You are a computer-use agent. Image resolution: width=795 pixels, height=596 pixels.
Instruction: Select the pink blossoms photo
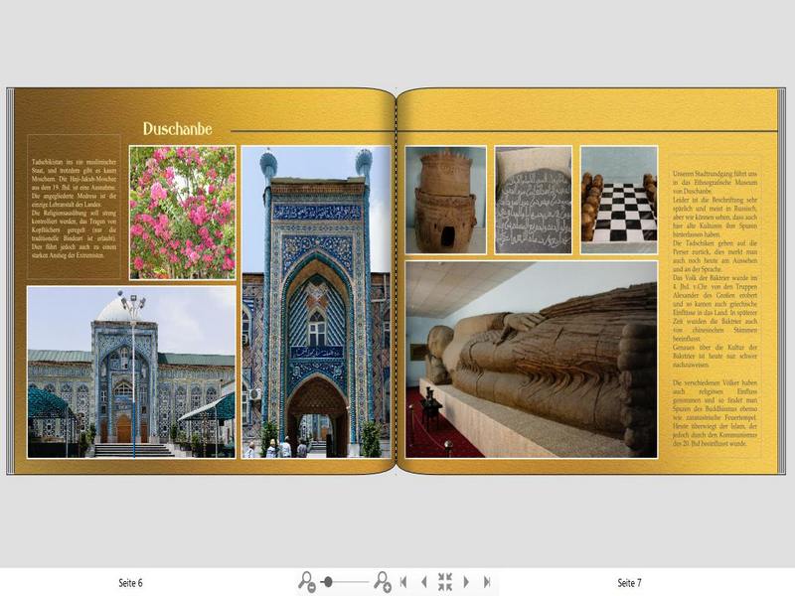(183, 213)
